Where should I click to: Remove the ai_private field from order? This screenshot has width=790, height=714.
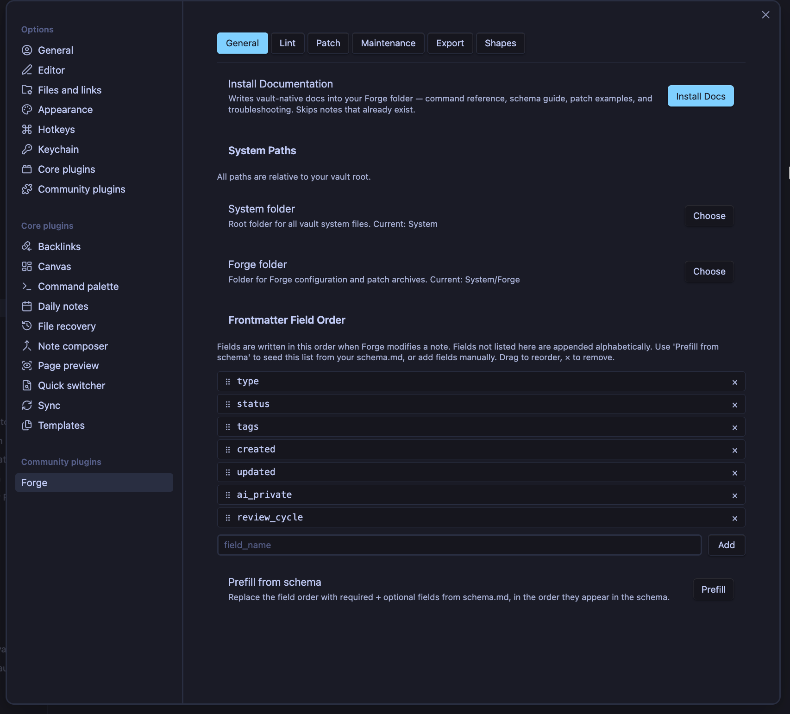pyautogui.click(x=734, y=495)
